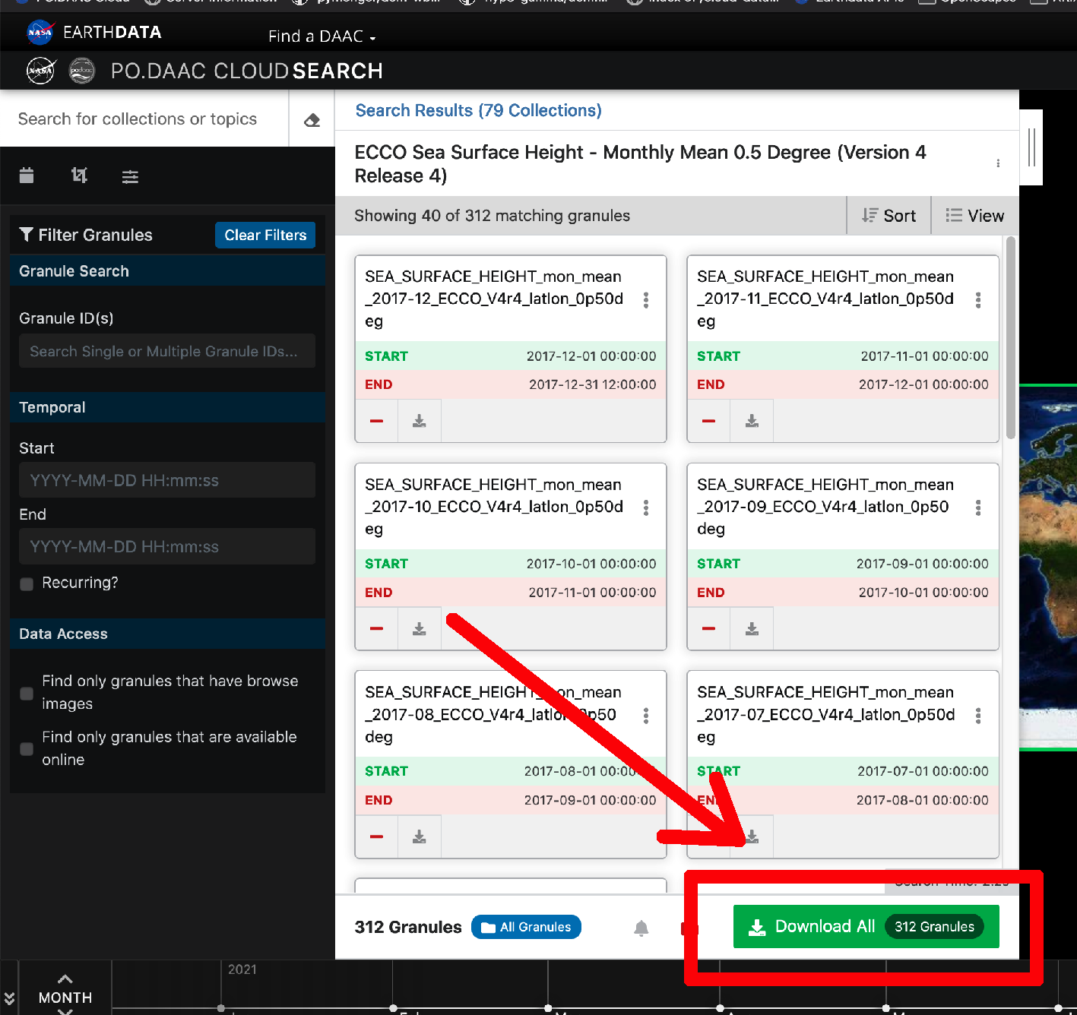Click Download All 312 Granules button
Viewport: 1077px width, 1015px height.
866,927
